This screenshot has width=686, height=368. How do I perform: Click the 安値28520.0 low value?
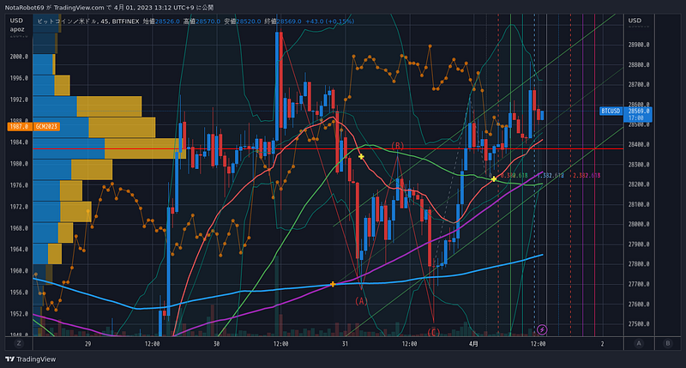(x=243, y=21)
